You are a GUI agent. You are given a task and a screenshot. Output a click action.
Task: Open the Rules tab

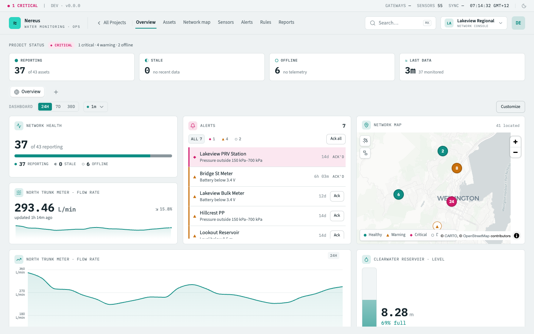click(266, 22)
